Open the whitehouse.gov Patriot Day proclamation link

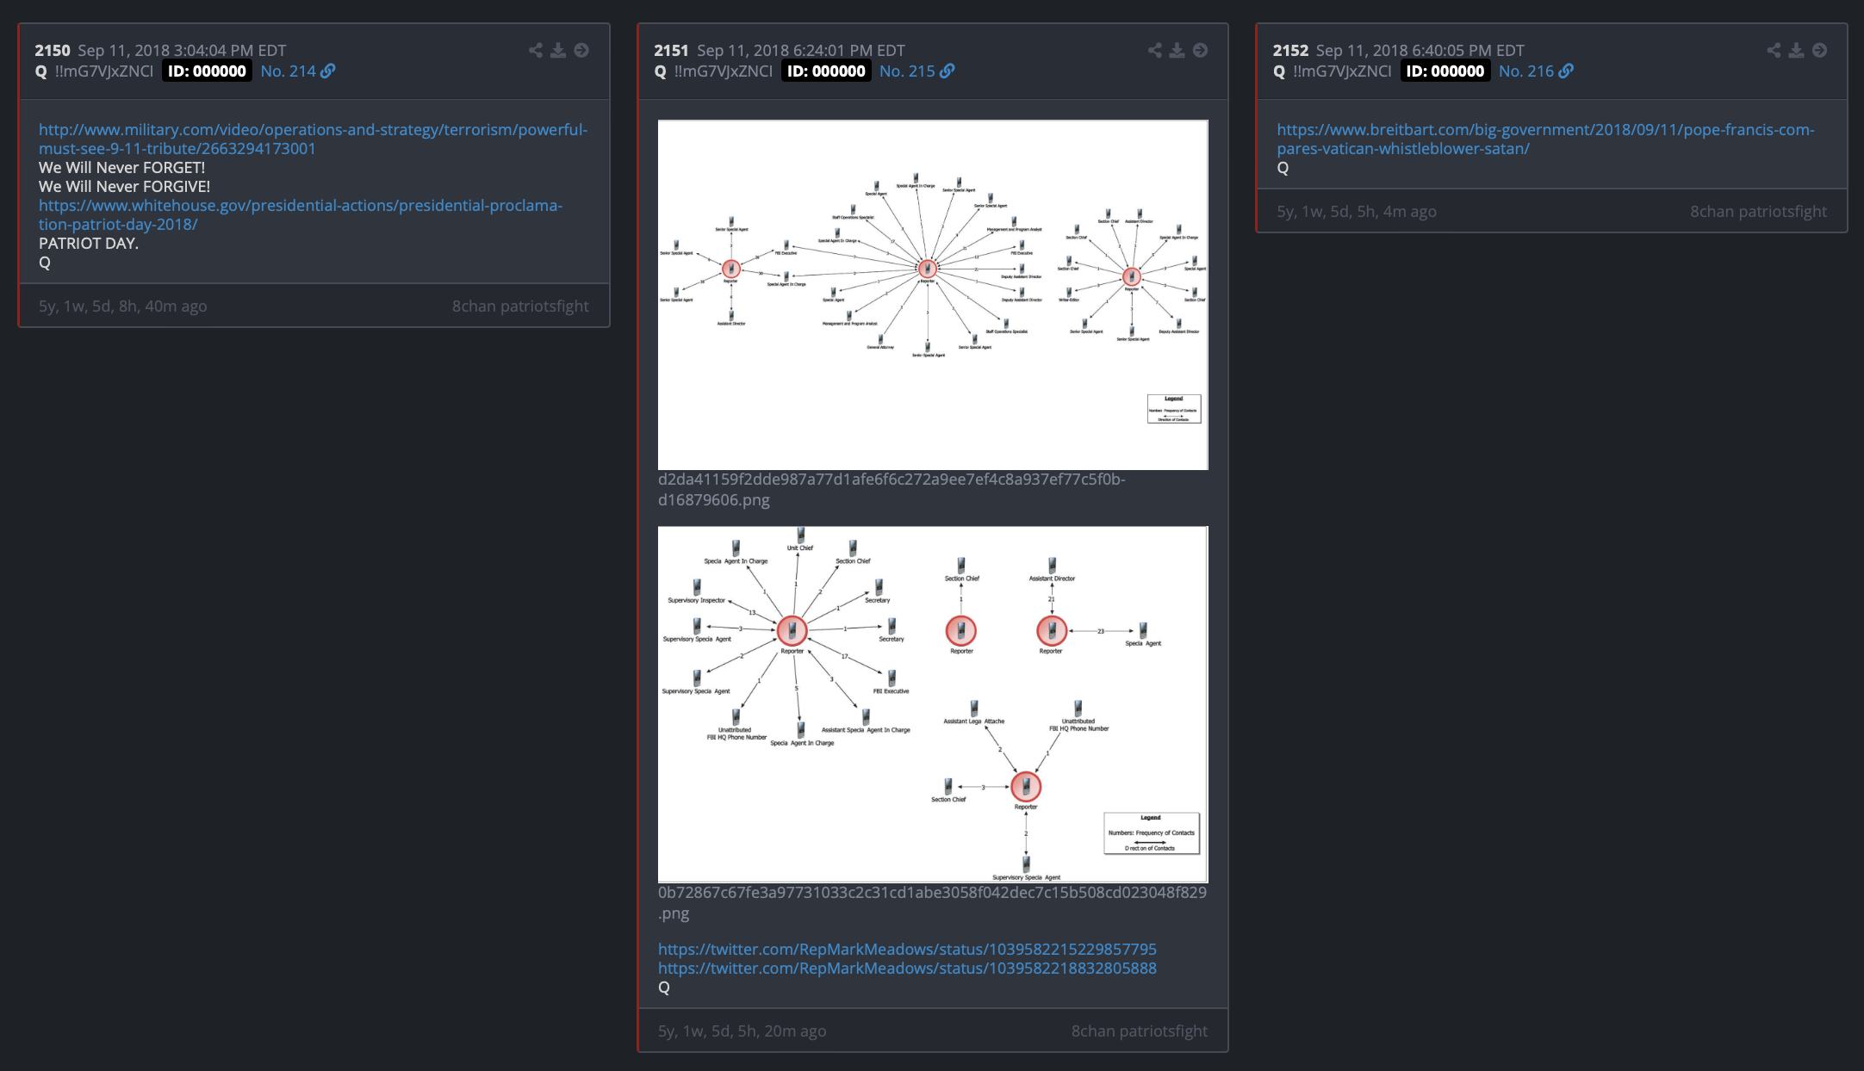tap(301, 214)
